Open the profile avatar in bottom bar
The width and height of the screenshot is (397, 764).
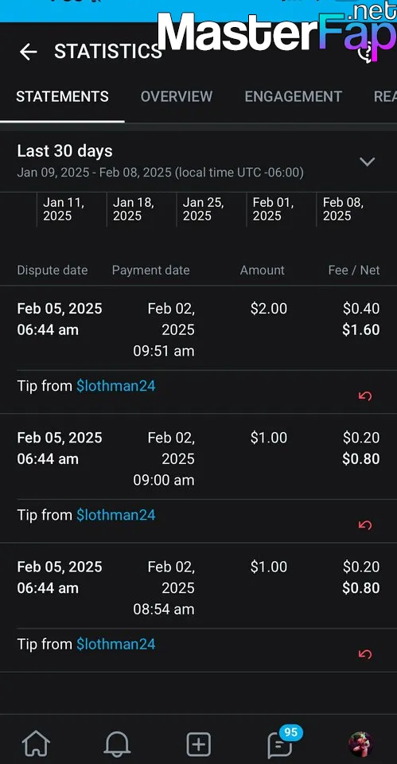(x=360, y=744)
